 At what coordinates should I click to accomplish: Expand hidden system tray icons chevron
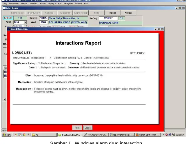[x=164, y=135]
